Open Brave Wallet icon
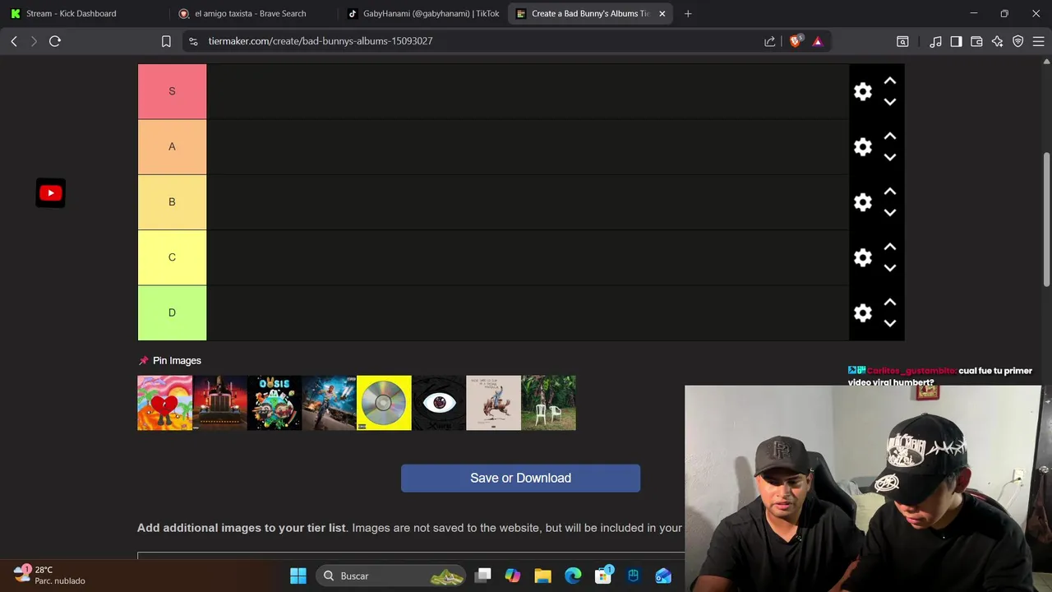Screen dimensions: 1052x592 coord(976,41)
